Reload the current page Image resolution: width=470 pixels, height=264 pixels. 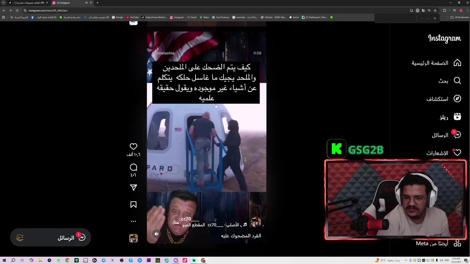tap(17, 10)
